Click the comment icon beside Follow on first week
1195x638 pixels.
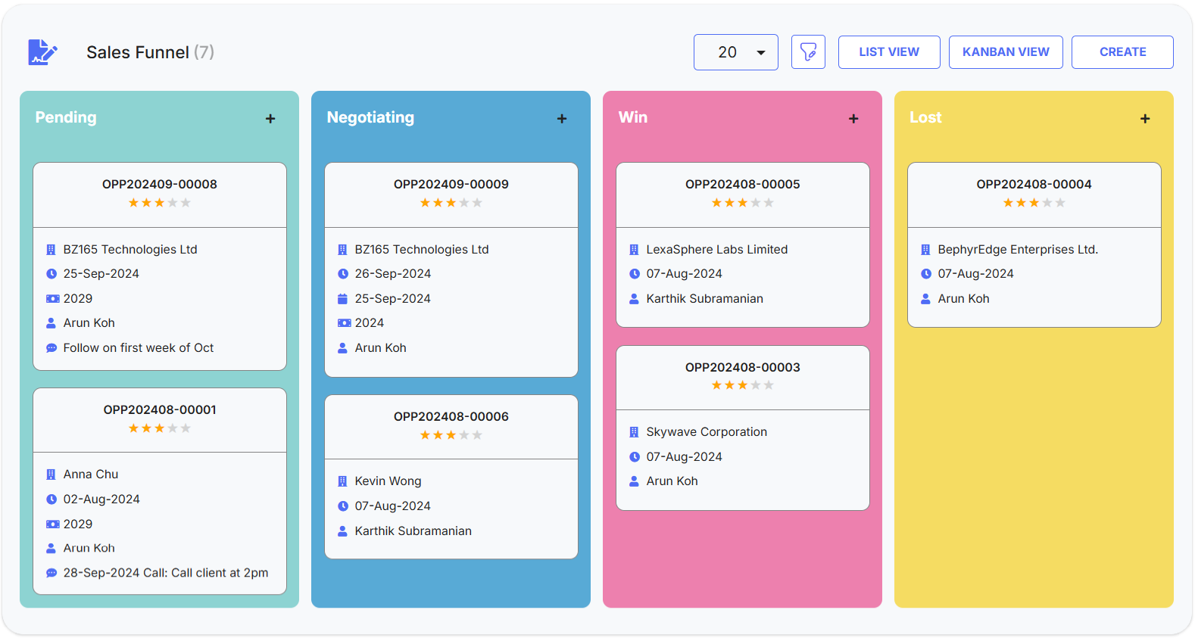coord(51,348)
